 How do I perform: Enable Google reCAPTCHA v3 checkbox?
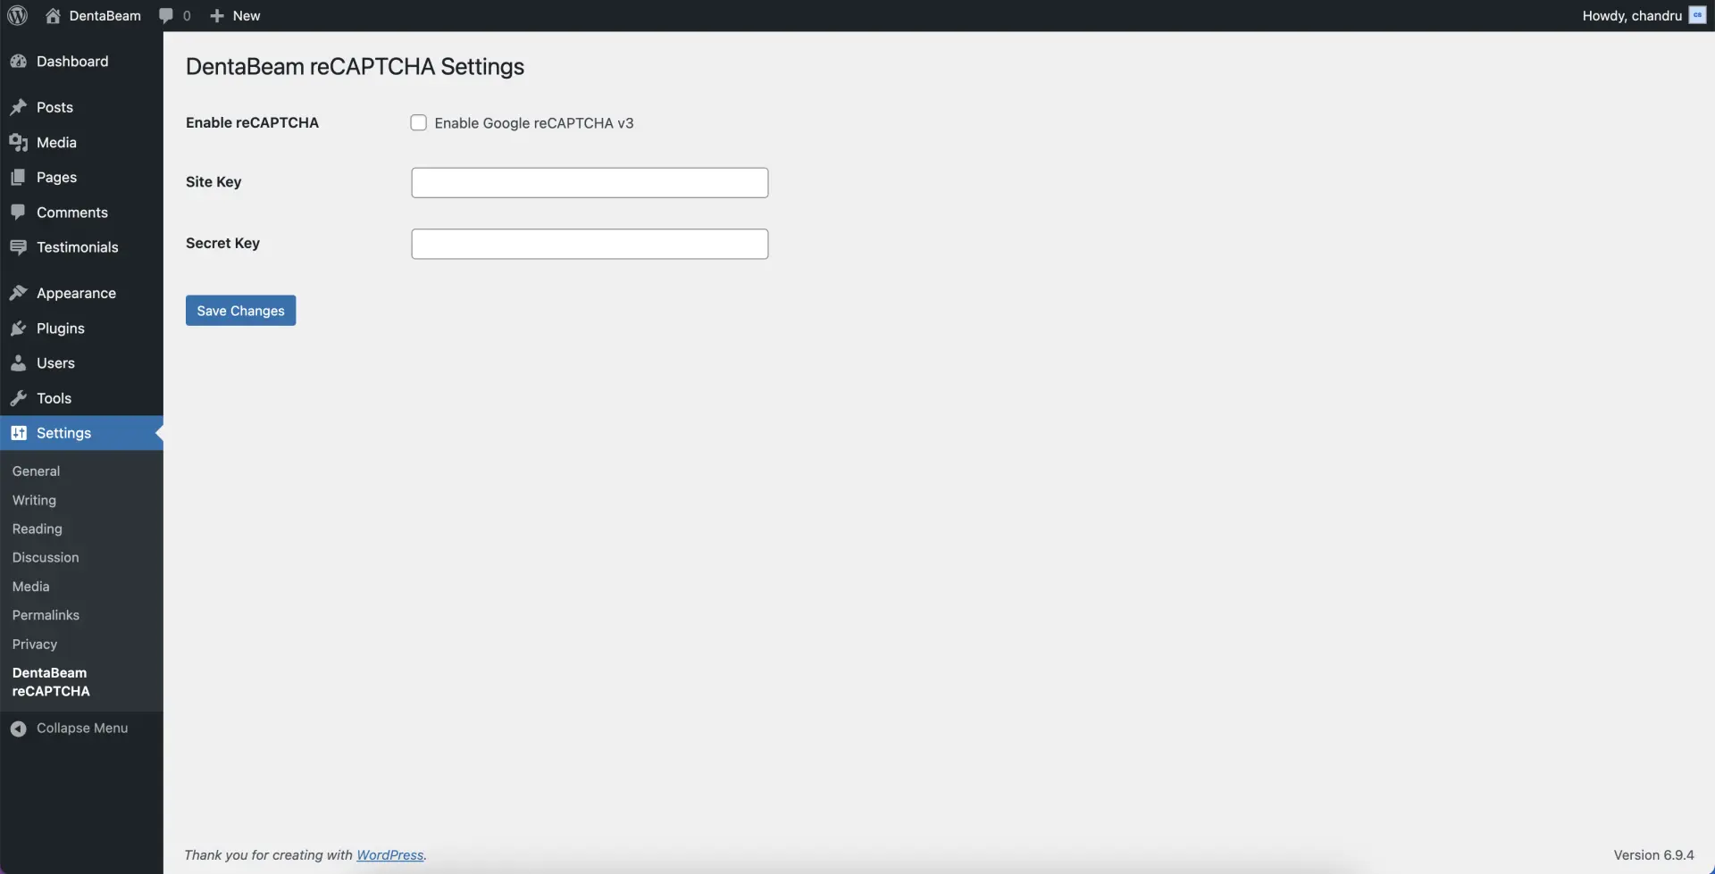[418, 122]
